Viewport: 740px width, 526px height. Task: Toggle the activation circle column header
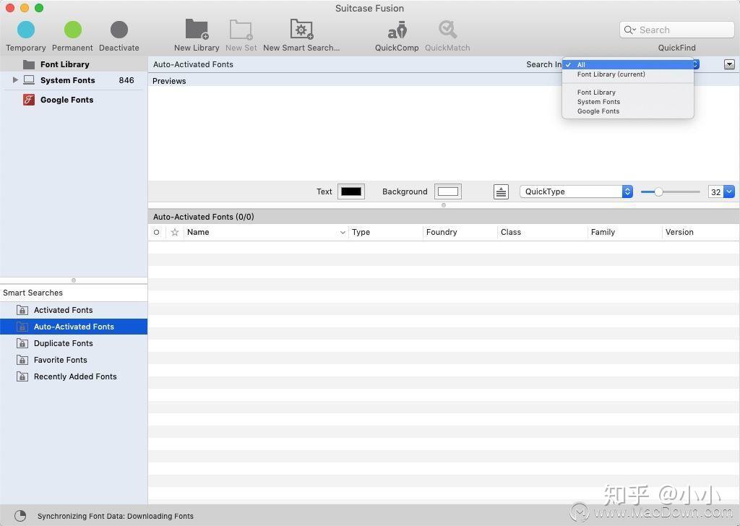(x=156, y=232)
